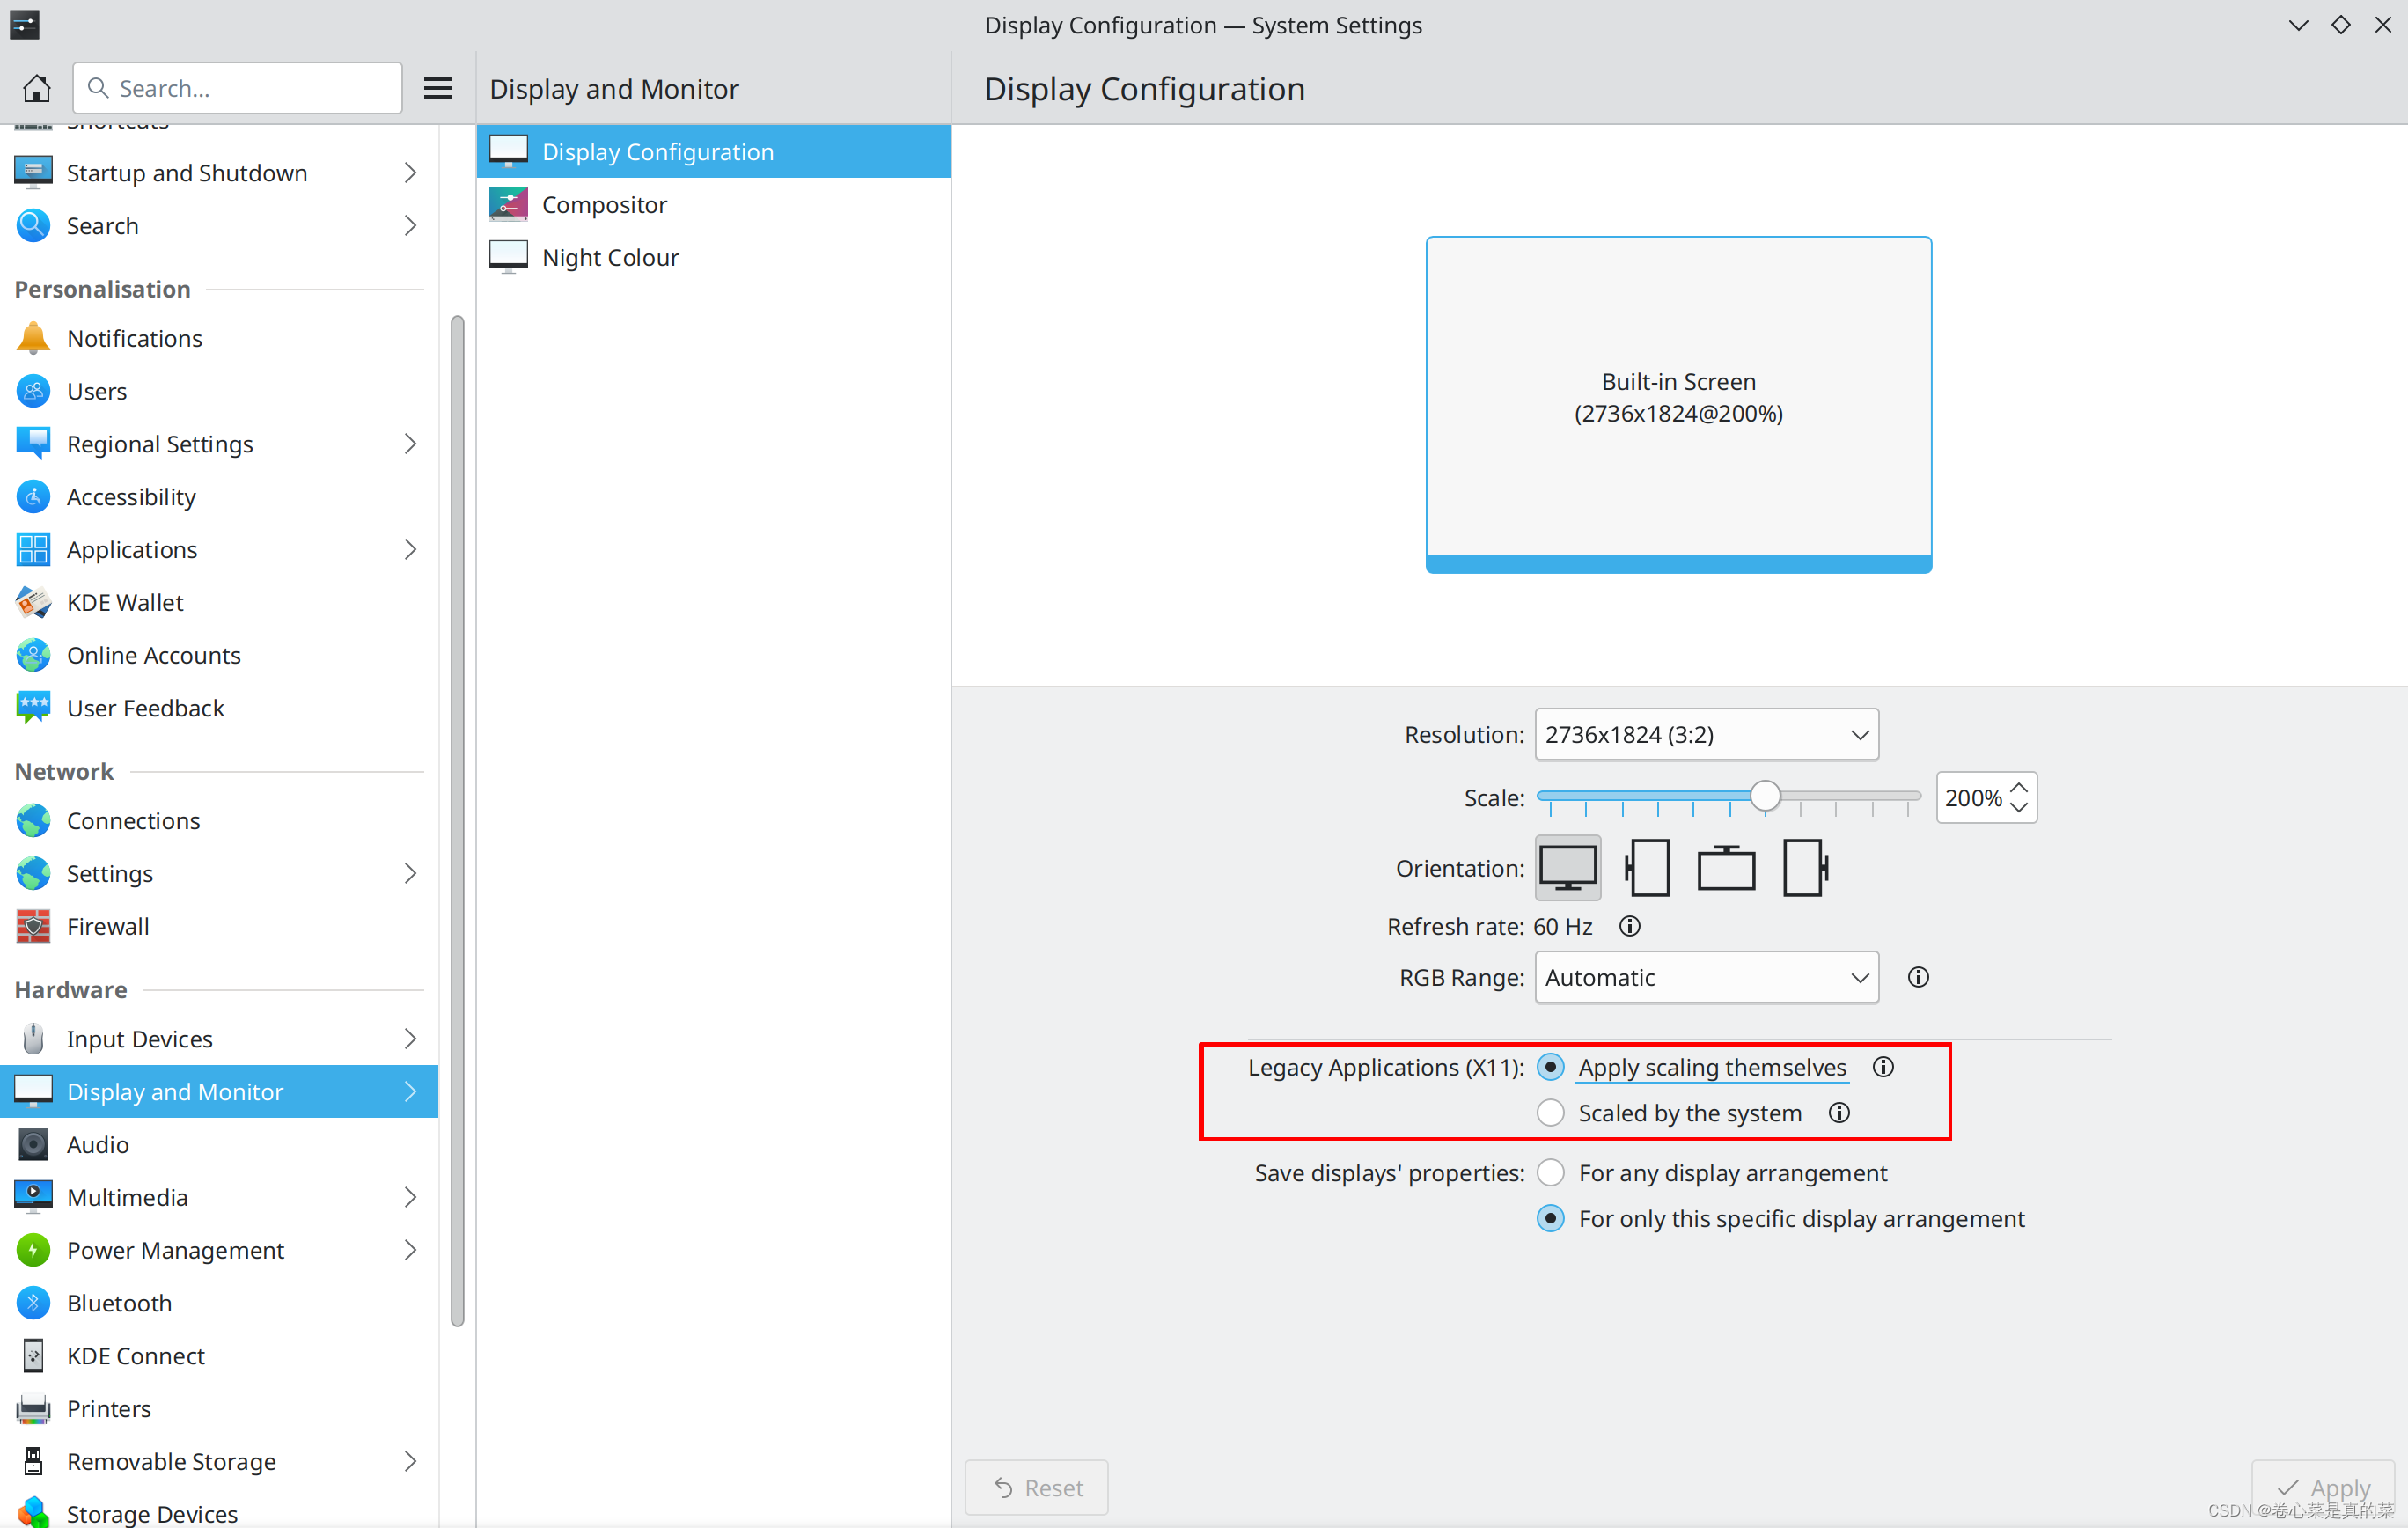Open Firewall icon
This screenshot has height=1528, width=2408.
[x=33, y=926]
